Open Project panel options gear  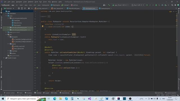[x=29, y=8]
